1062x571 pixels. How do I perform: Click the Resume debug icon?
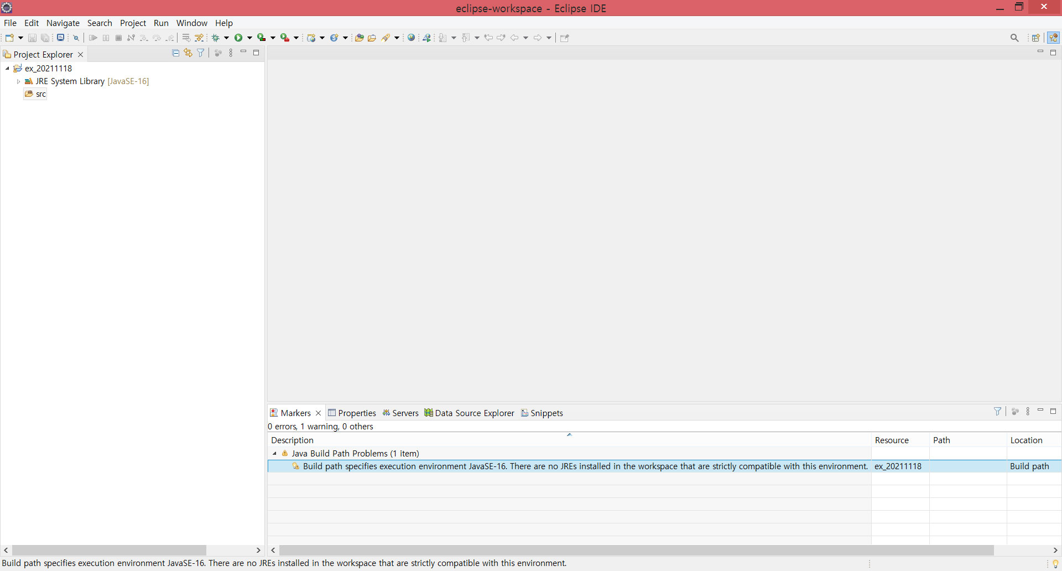(x=93, y=38)
